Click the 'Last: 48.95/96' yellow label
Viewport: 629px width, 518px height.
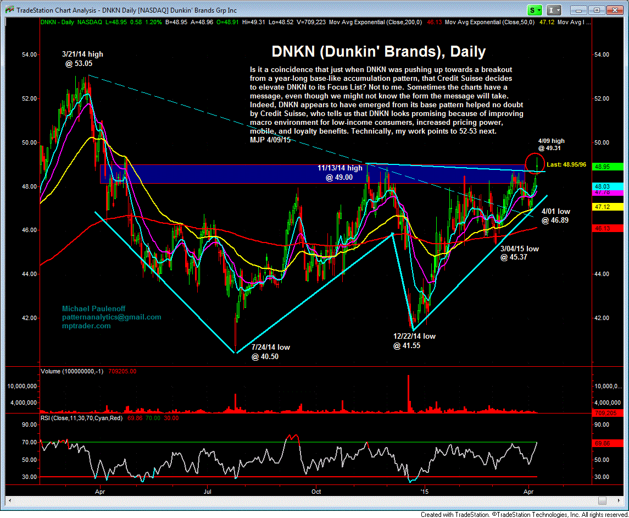click(566, 164)
